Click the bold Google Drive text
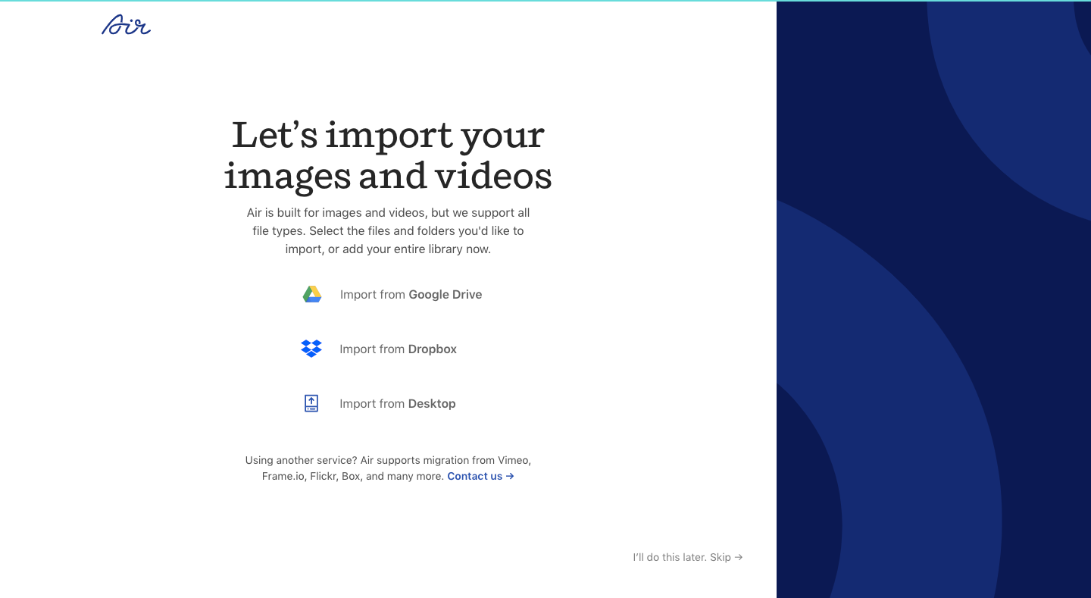 [445, 295]
